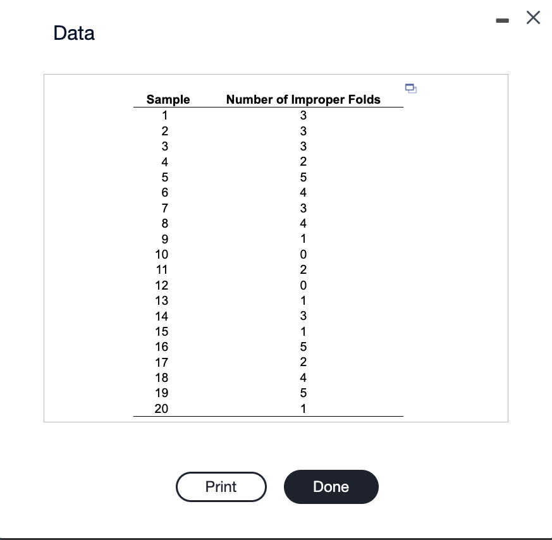The width and height of the screenshot is (552, 540).
Task: Click the Number of Improper Folds header
Action: 304,99
